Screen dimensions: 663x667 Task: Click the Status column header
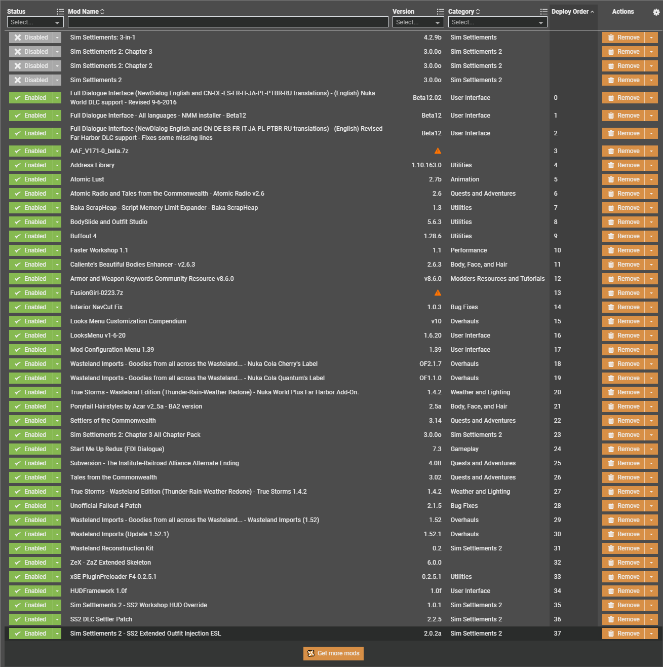point(16,12)
